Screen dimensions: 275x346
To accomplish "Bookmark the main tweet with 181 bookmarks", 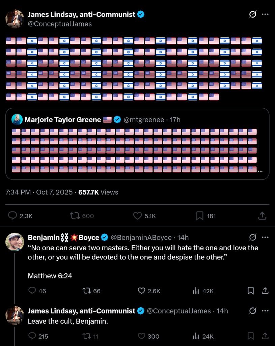I will (x=200, y=216).
